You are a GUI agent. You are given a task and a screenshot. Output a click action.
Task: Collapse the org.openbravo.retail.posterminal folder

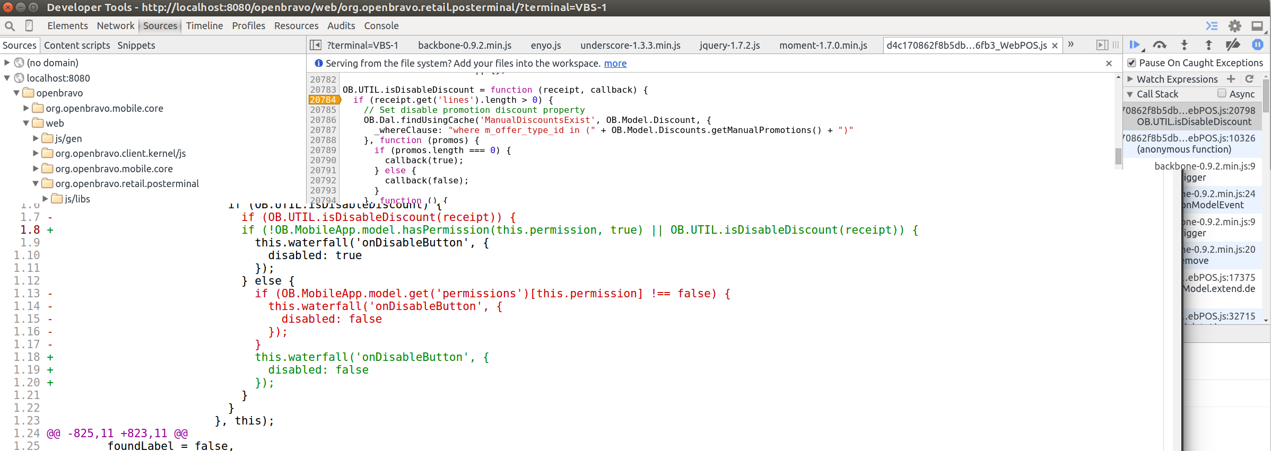[x=36, y=183]
